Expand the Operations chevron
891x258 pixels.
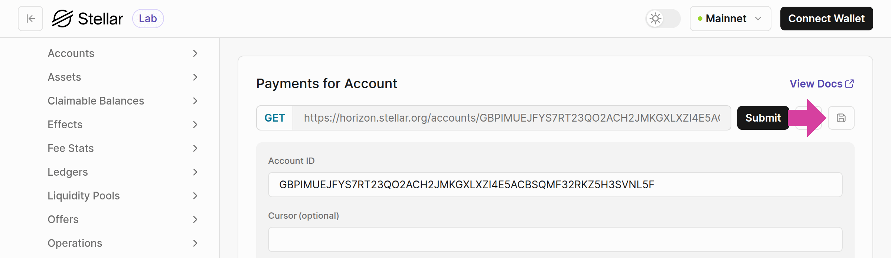pyautogui.click(x=195, y=243)
